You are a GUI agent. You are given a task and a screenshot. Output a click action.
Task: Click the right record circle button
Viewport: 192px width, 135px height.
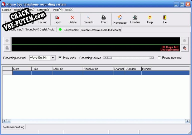pos(185,41)
